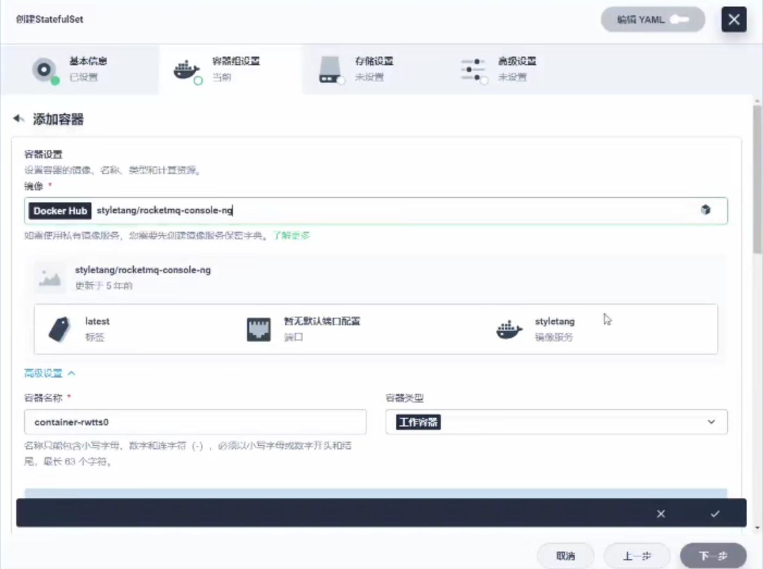Click the scrollbar down arrow
This screenshot has width=763, height=569.
click(757, 528)
